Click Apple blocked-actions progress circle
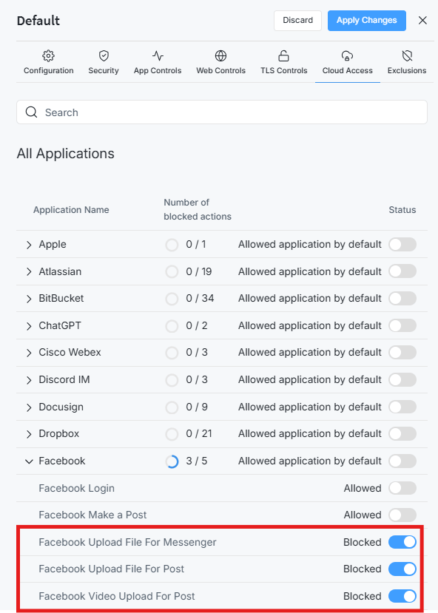Viewport: 438px width, 613px height. pyautogui.click(x=172, y=245)
